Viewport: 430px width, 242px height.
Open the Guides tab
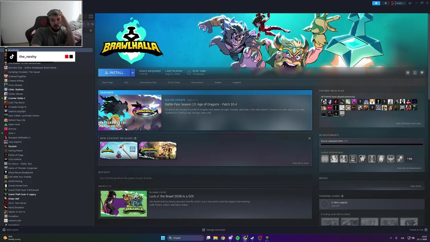click(x=218, y=82)
